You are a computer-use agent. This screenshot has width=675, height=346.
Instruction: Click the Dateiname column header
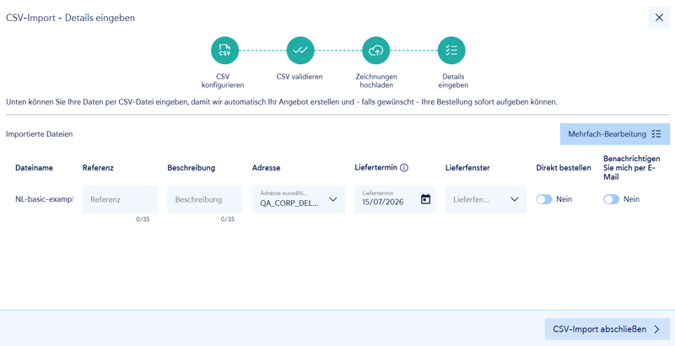point(34,168)
